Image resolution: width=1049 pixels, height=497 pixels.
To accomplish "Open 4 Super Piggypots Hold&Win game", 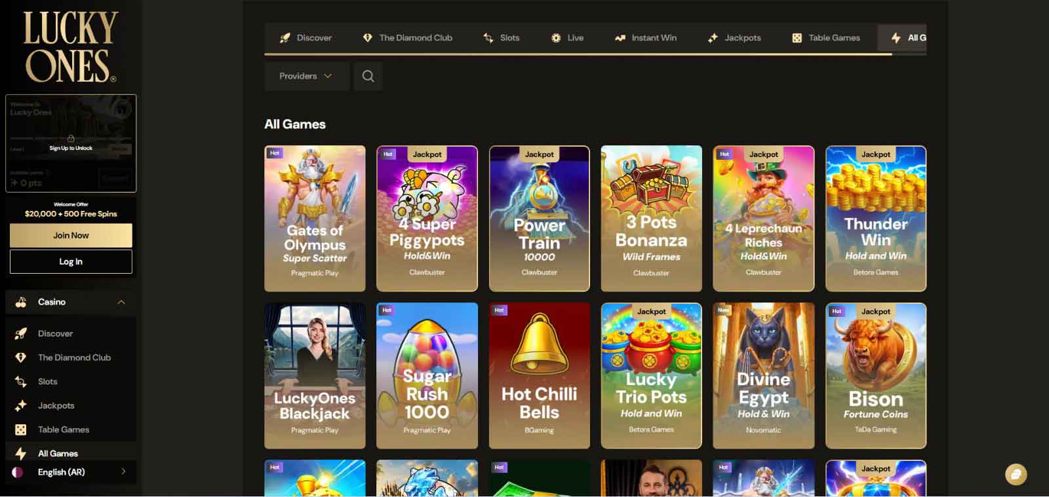I will (427, 219).
